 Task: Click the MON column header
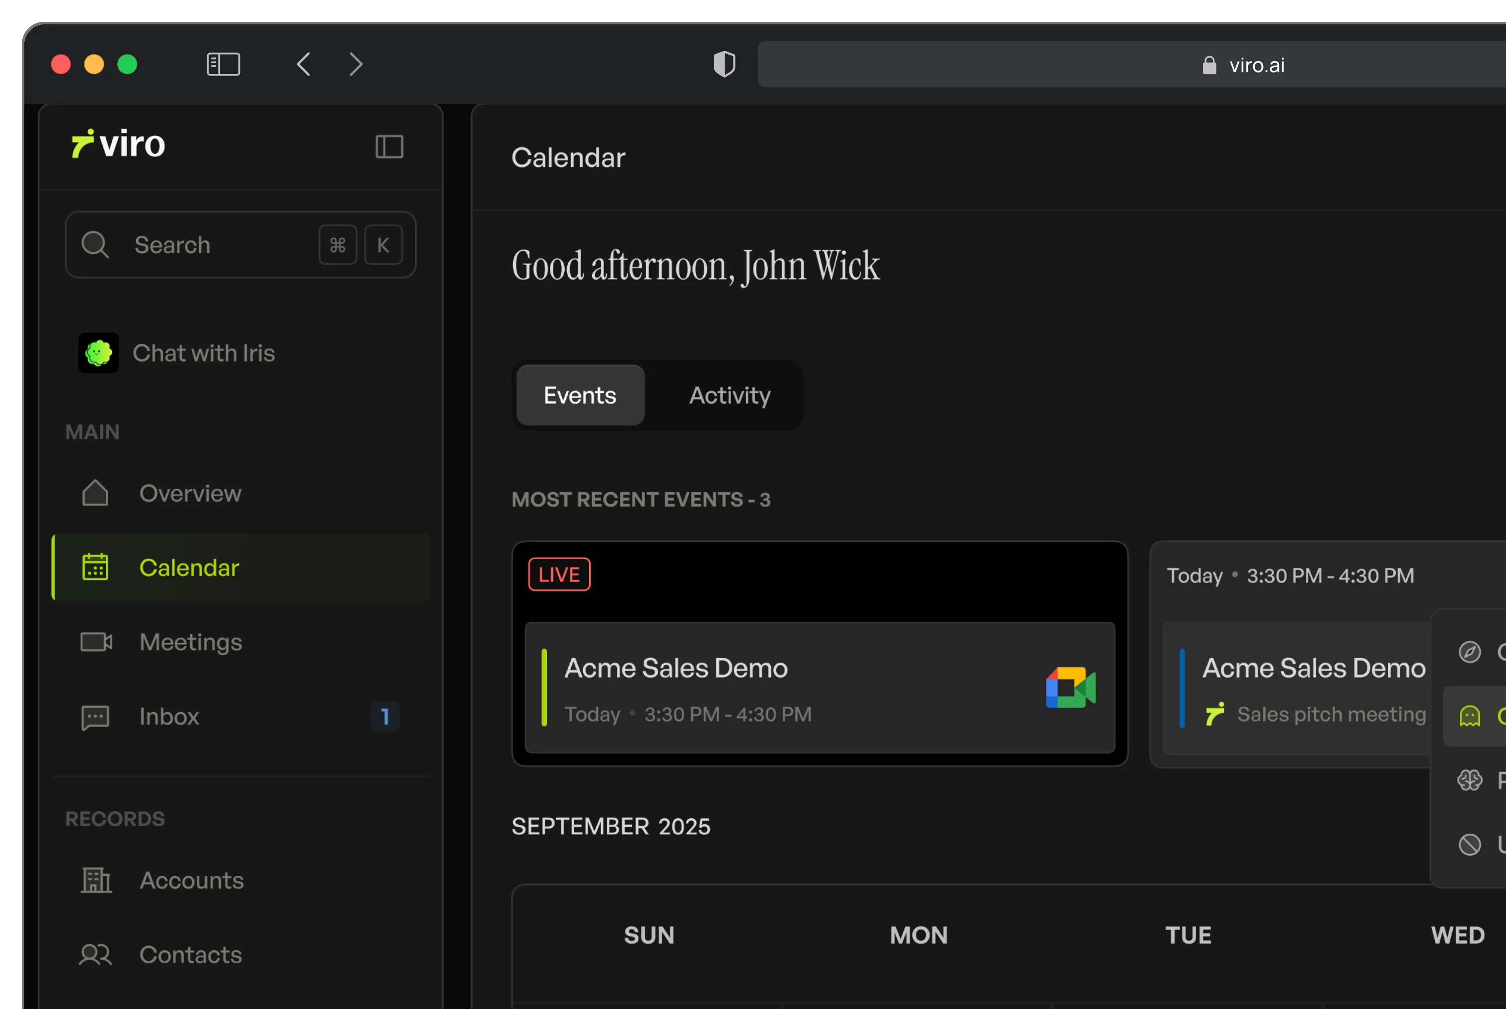tap(918, 935)
